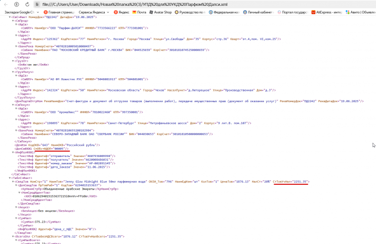This screenshot has height=244, width=376.
Task: Open the Яндекс bookmark
Action: pos(121,12)
